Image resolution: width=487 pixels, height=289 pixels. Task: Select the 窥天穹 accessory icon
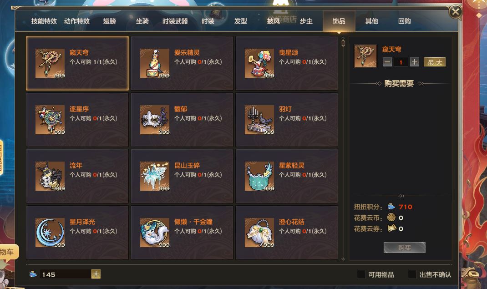[x=50, y=63]
